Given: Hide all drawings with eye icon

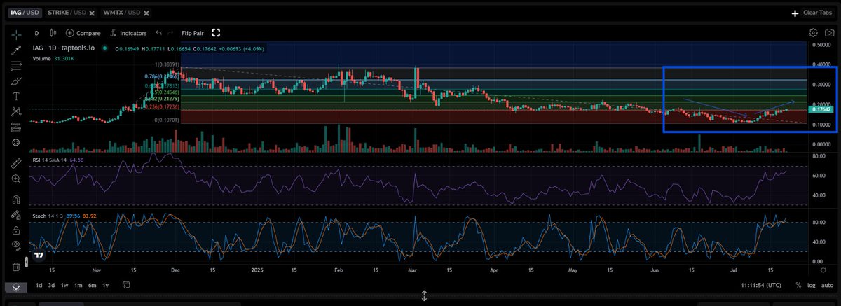Looking at the screenshot, I should (x=16, y=244).
